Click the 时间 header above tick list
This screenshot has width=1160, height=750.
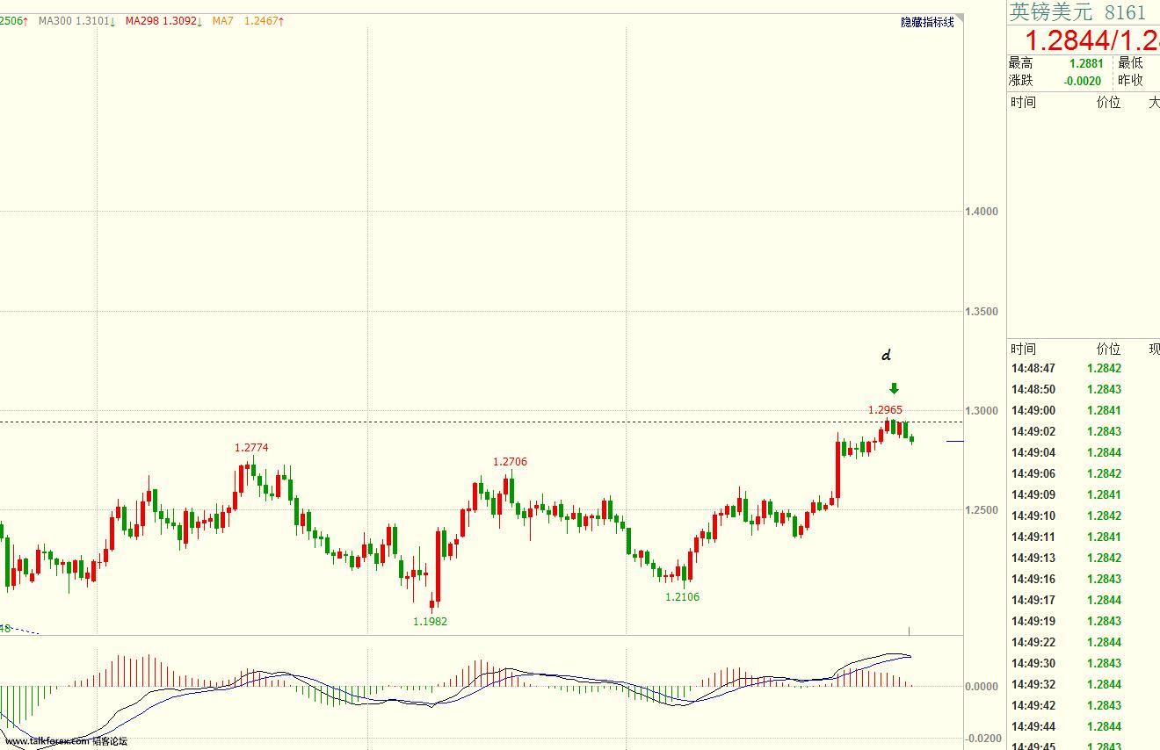pyautogui.click(x=1023, y=349)
